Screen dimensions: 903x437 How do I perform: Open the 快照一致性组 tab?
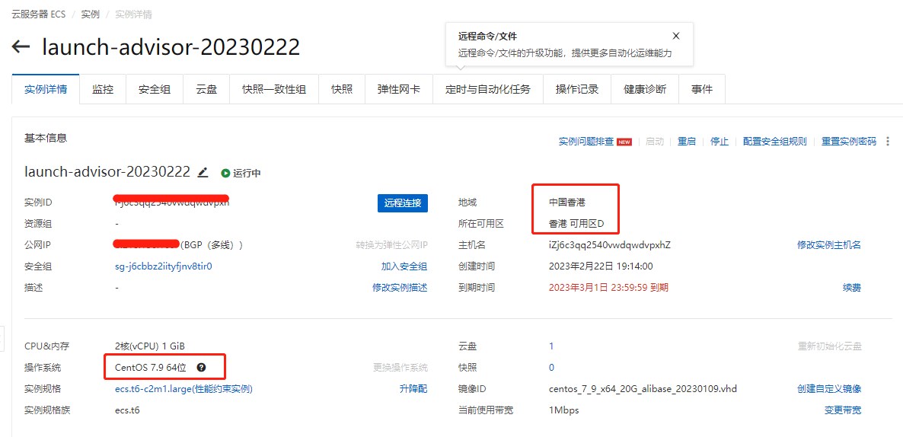tap(274, 89)
